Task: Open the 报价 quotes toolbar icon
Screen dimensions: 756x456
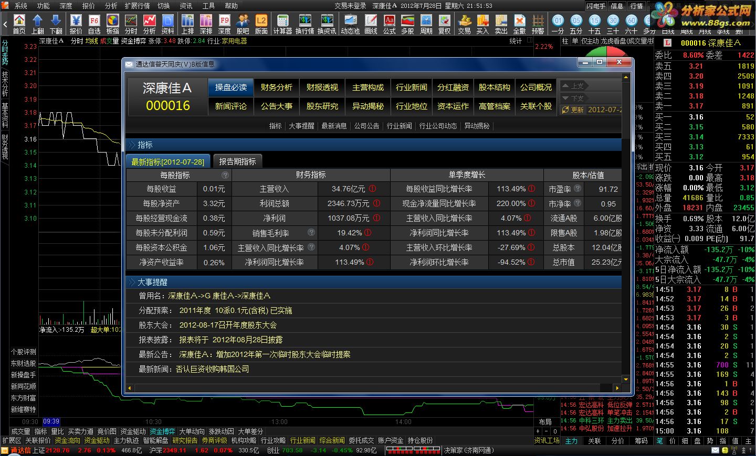Action: 76,24
